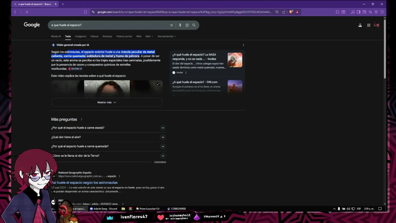Expand the video preview fullscreen icon
396x223 pixels.
(158, 84)
